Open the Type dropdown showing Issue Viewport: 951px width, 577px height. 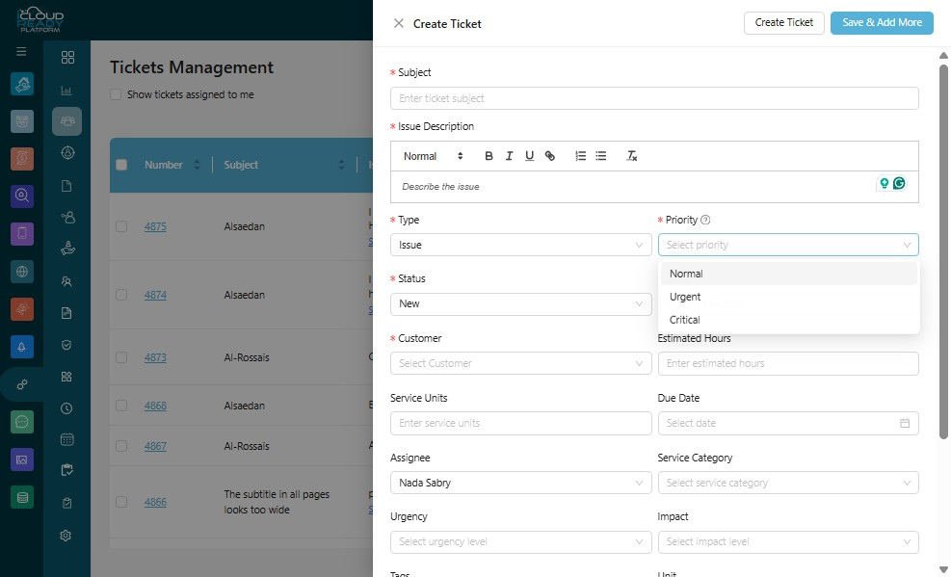click(x=521, y=245)
